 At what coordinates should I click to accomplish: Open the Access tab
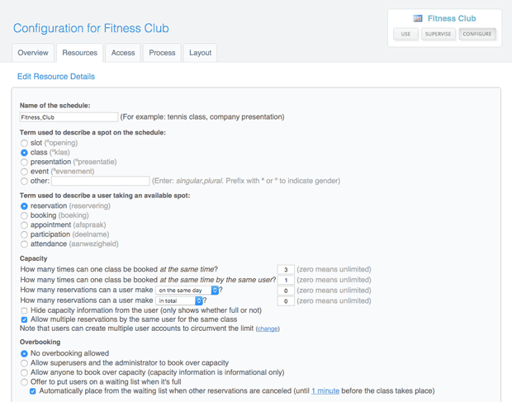pos(123,53)
